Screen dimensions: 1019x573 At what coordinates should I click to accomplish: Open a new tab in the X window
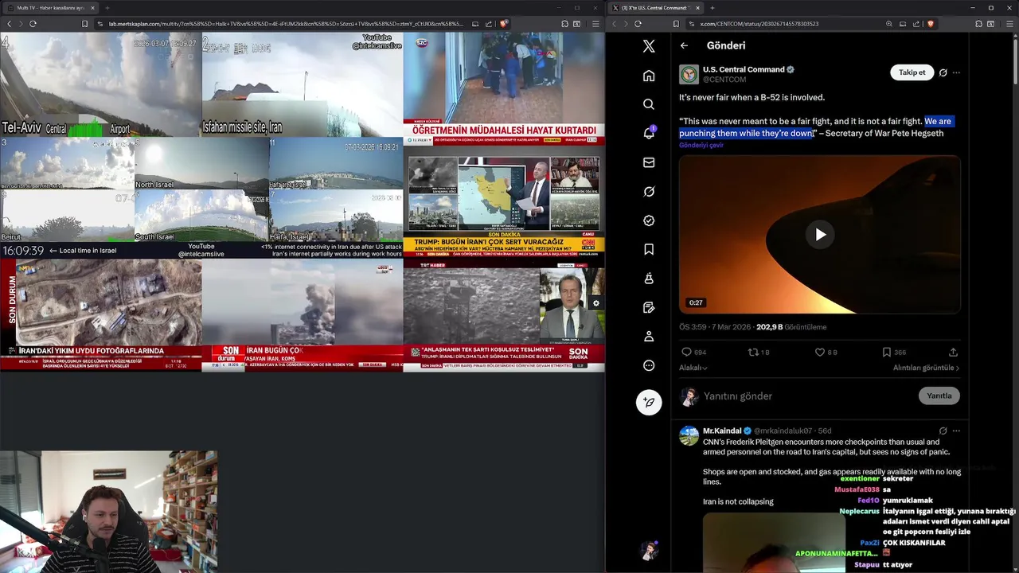pyautogui.click(x=714, y=7)
